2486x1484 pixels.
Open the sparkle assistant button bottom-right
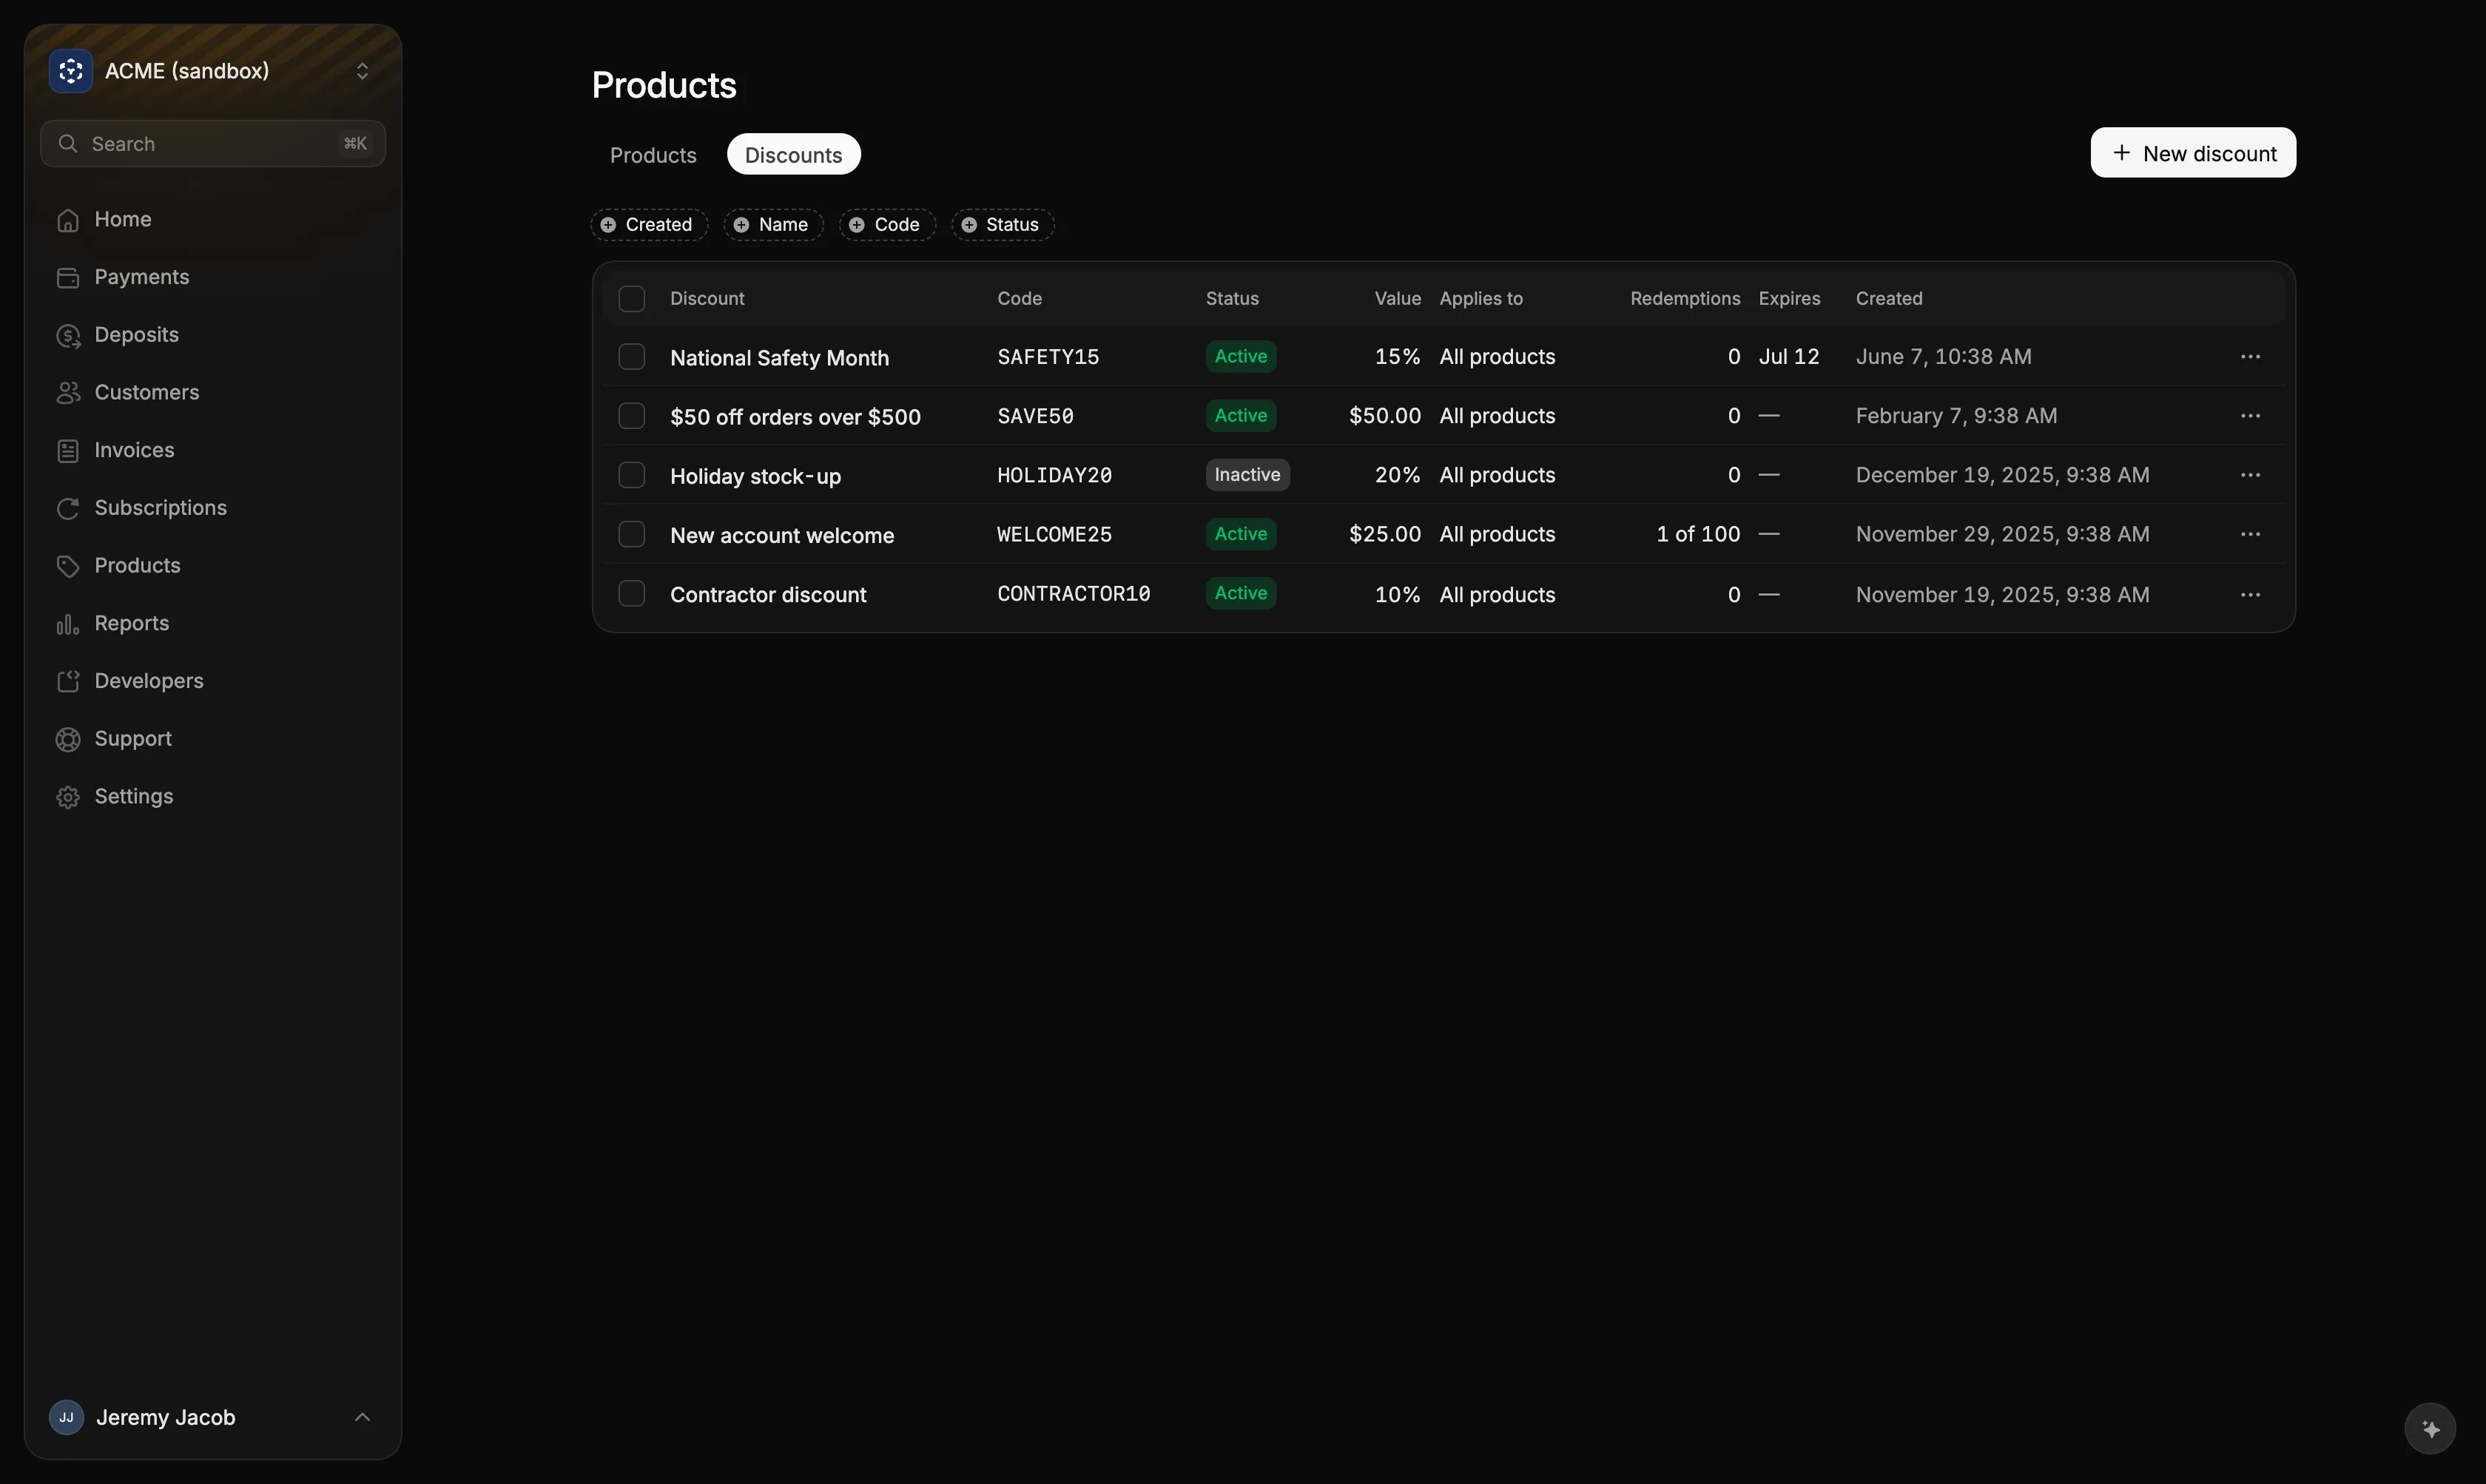coord(2430,1429)
